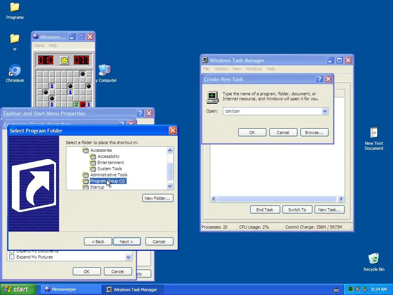Open the Windows menu in Task Manager

tap(254, 69)
